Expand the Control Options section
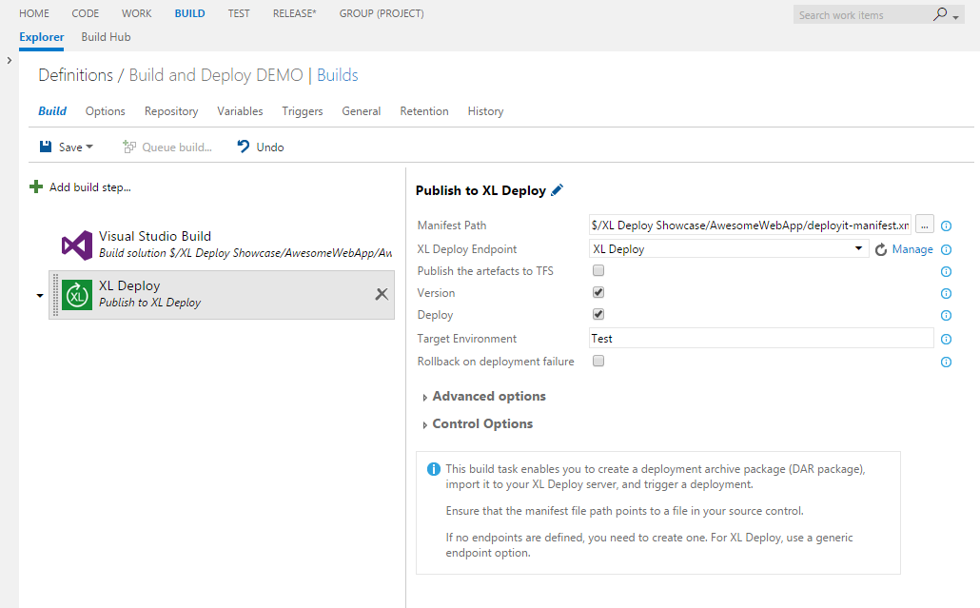This screenshot has height=608, width=980. (481, 424)
